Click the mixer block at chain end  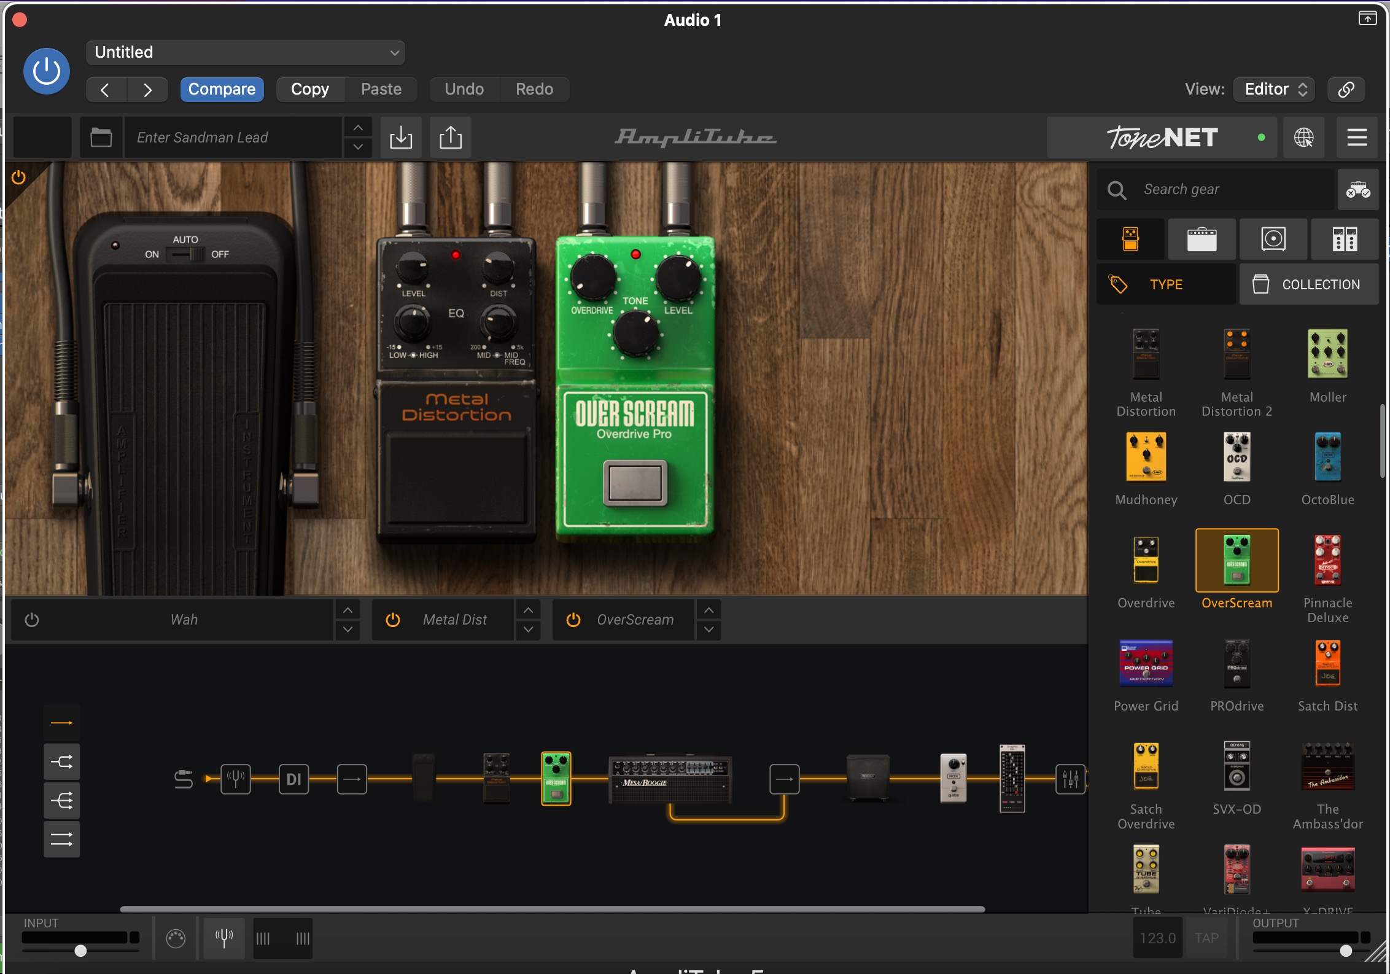point(1070,779)
